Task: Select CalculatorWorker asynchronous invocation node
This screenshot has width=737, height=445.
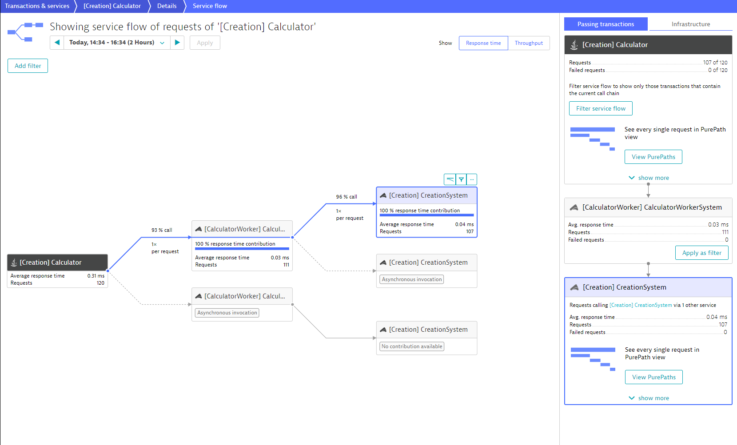Action: tap(242, 304)
